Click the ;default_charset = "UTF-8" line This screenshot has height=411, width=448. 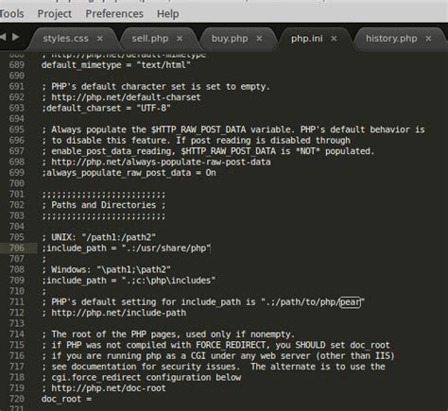click(x=106, y=109)
